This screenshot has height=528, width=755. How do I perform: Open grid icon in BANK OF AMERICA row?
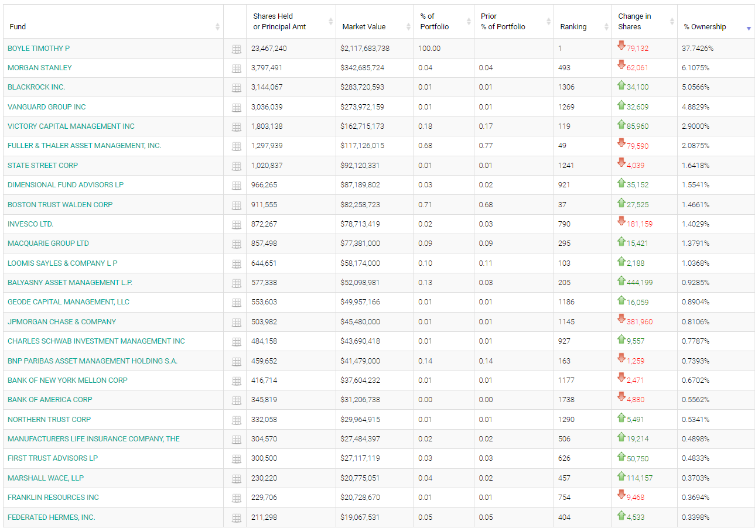pyautogui.click(x=237, y=400)
